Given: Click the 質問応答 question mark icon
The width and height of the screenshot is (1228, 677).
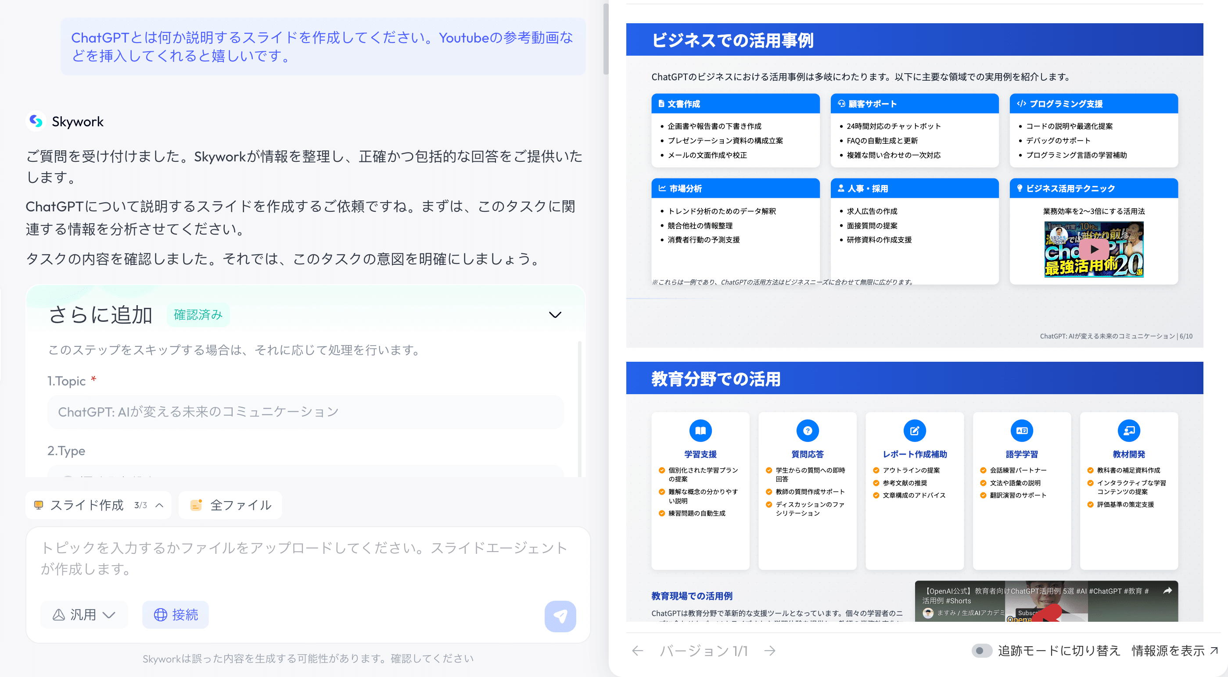Looking at the screenshot, I should [x=807, y=431].
